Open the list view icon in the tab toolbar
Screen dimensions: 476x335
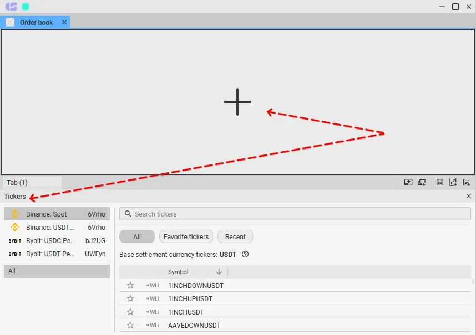[x=440, y=182]
